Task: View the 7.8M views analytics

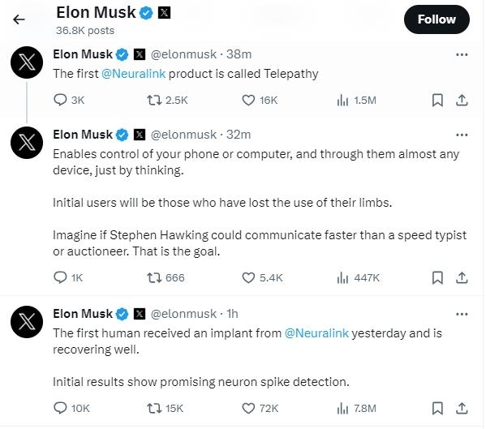Action: [356, 408]
